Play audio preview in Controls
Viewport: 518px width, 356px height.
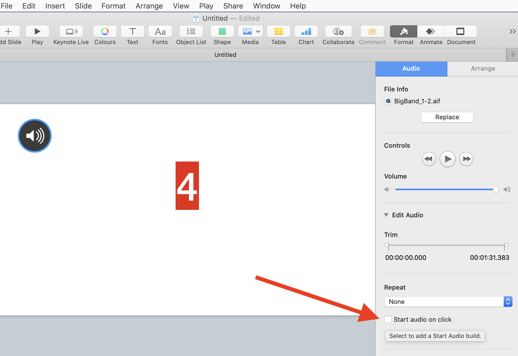[447, 159]
